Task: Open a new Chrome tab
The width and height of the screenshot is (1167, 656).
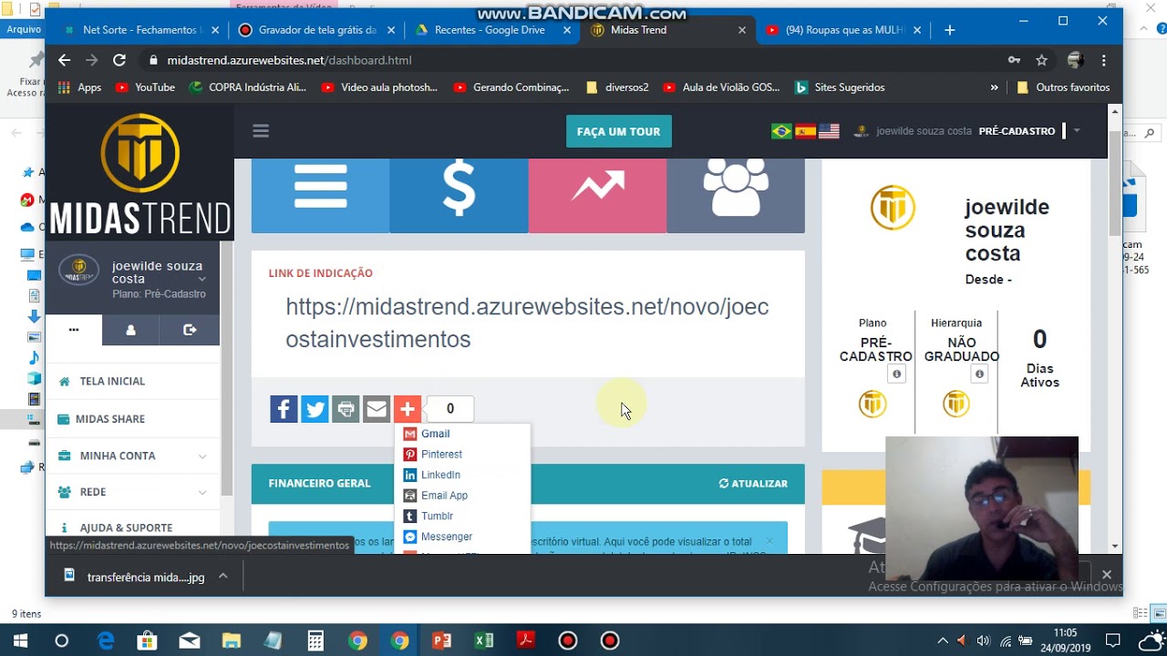Action: [x=950, y=30]
